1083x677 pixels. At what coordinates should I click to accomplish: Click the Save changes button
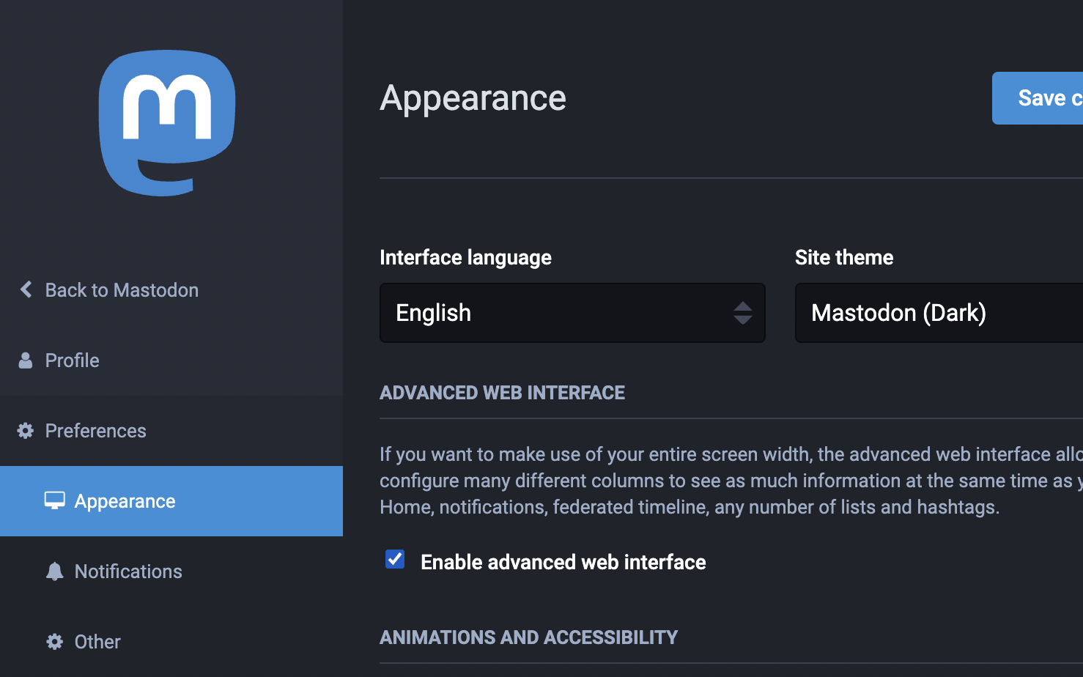(1038, 98)
